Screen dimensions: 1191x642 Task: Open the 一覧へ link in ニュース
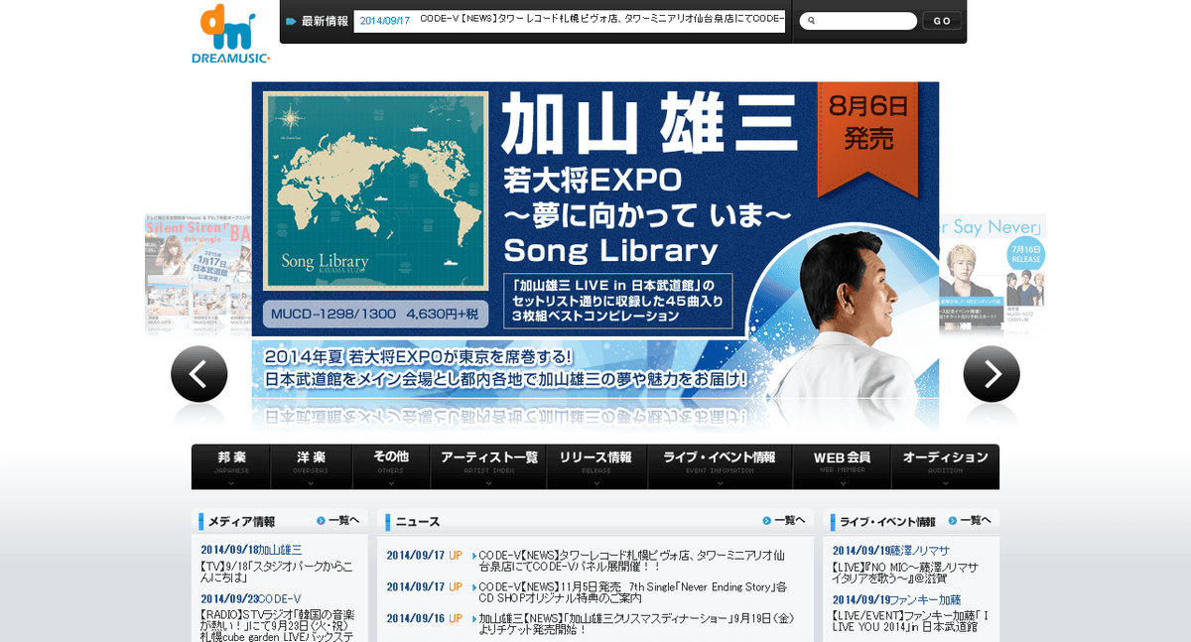coord(790,520)
